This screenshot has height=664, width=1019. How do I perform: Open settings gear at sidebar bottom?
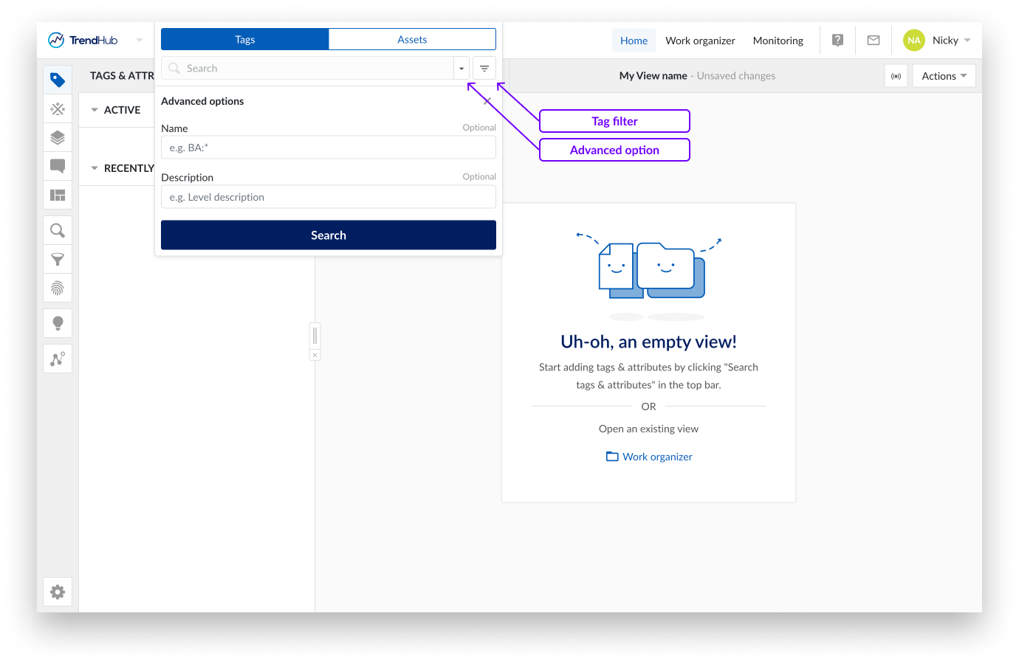click(58, 592)
